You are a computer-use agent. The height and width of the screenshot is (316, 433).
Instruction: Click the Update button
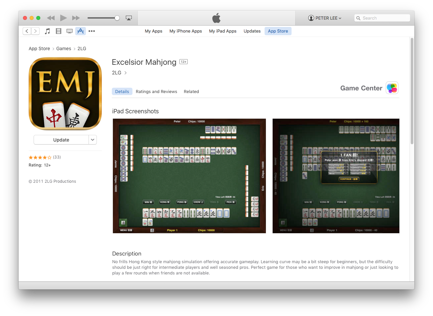[x=61, y=140]
